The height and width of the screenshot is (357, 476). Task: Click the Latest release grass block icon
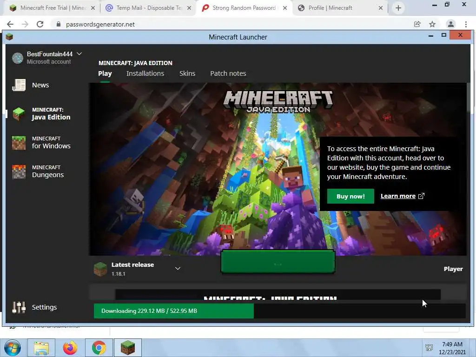click(100, 269)
